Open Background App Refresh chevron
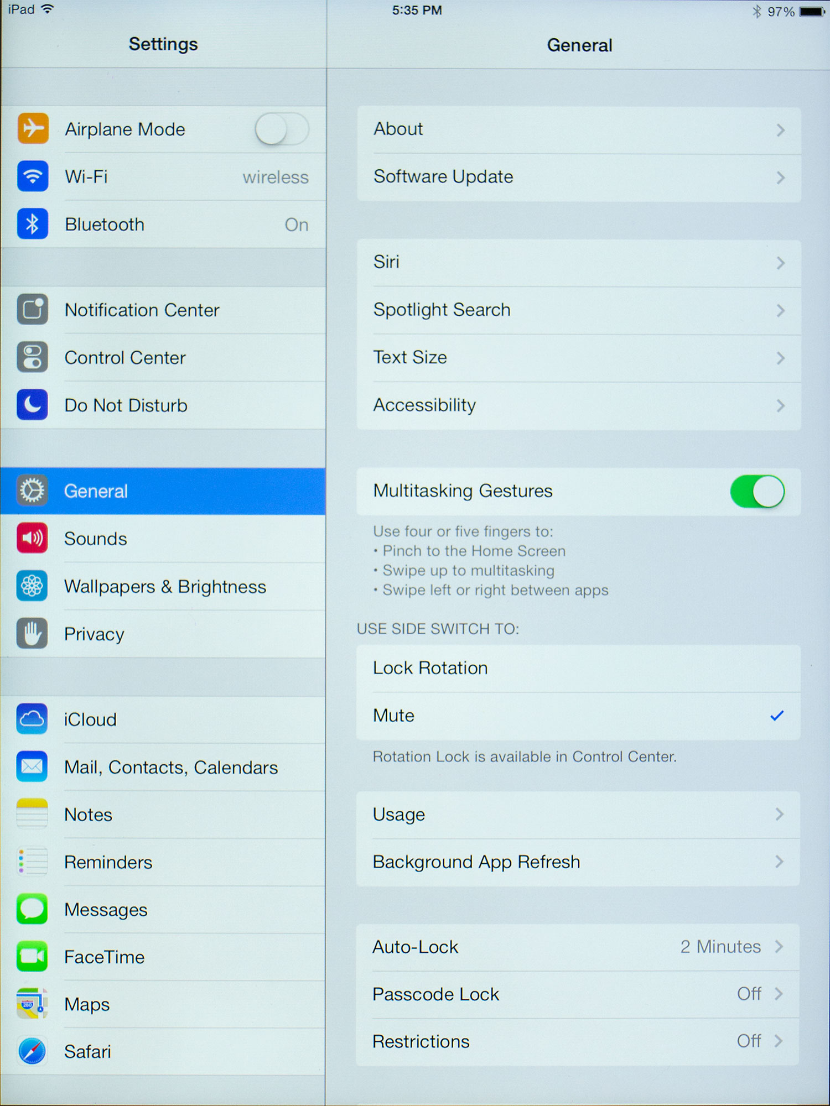Image resolution: width=830 pixels, height=1106 pixels. click(x=779, y=862)
